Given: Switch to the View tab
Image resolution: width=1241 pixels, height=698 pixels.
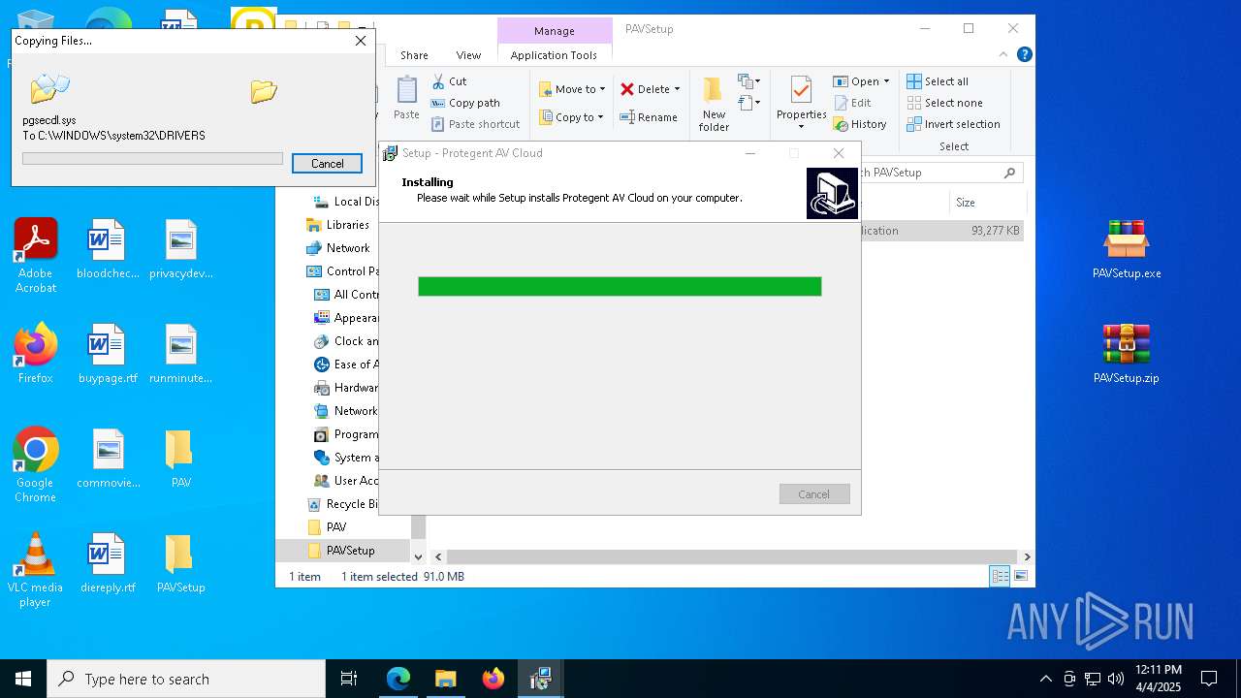Looking at the screenshot, I should coord(468,55).
